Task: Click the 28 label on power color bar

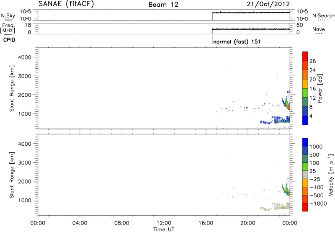Action: (312, 61)
